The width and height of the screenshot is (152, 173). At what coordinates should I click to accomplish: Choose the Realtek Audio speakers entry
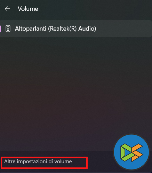[76, 29]
